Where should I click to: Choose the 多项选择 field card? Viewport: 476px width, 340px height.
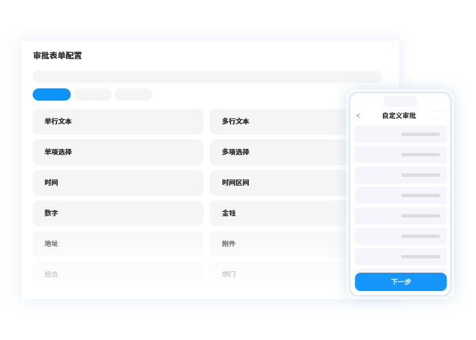click(277, 152)
